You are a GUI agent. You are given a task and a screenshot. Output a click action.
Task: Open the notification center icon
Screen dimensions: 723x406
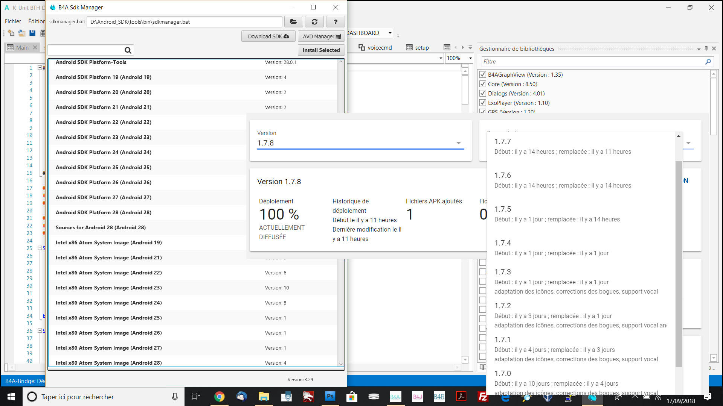pos(708,397)
